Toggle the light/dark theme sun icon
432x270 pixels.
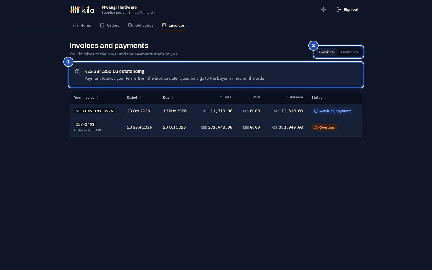[x=323, y=10]
